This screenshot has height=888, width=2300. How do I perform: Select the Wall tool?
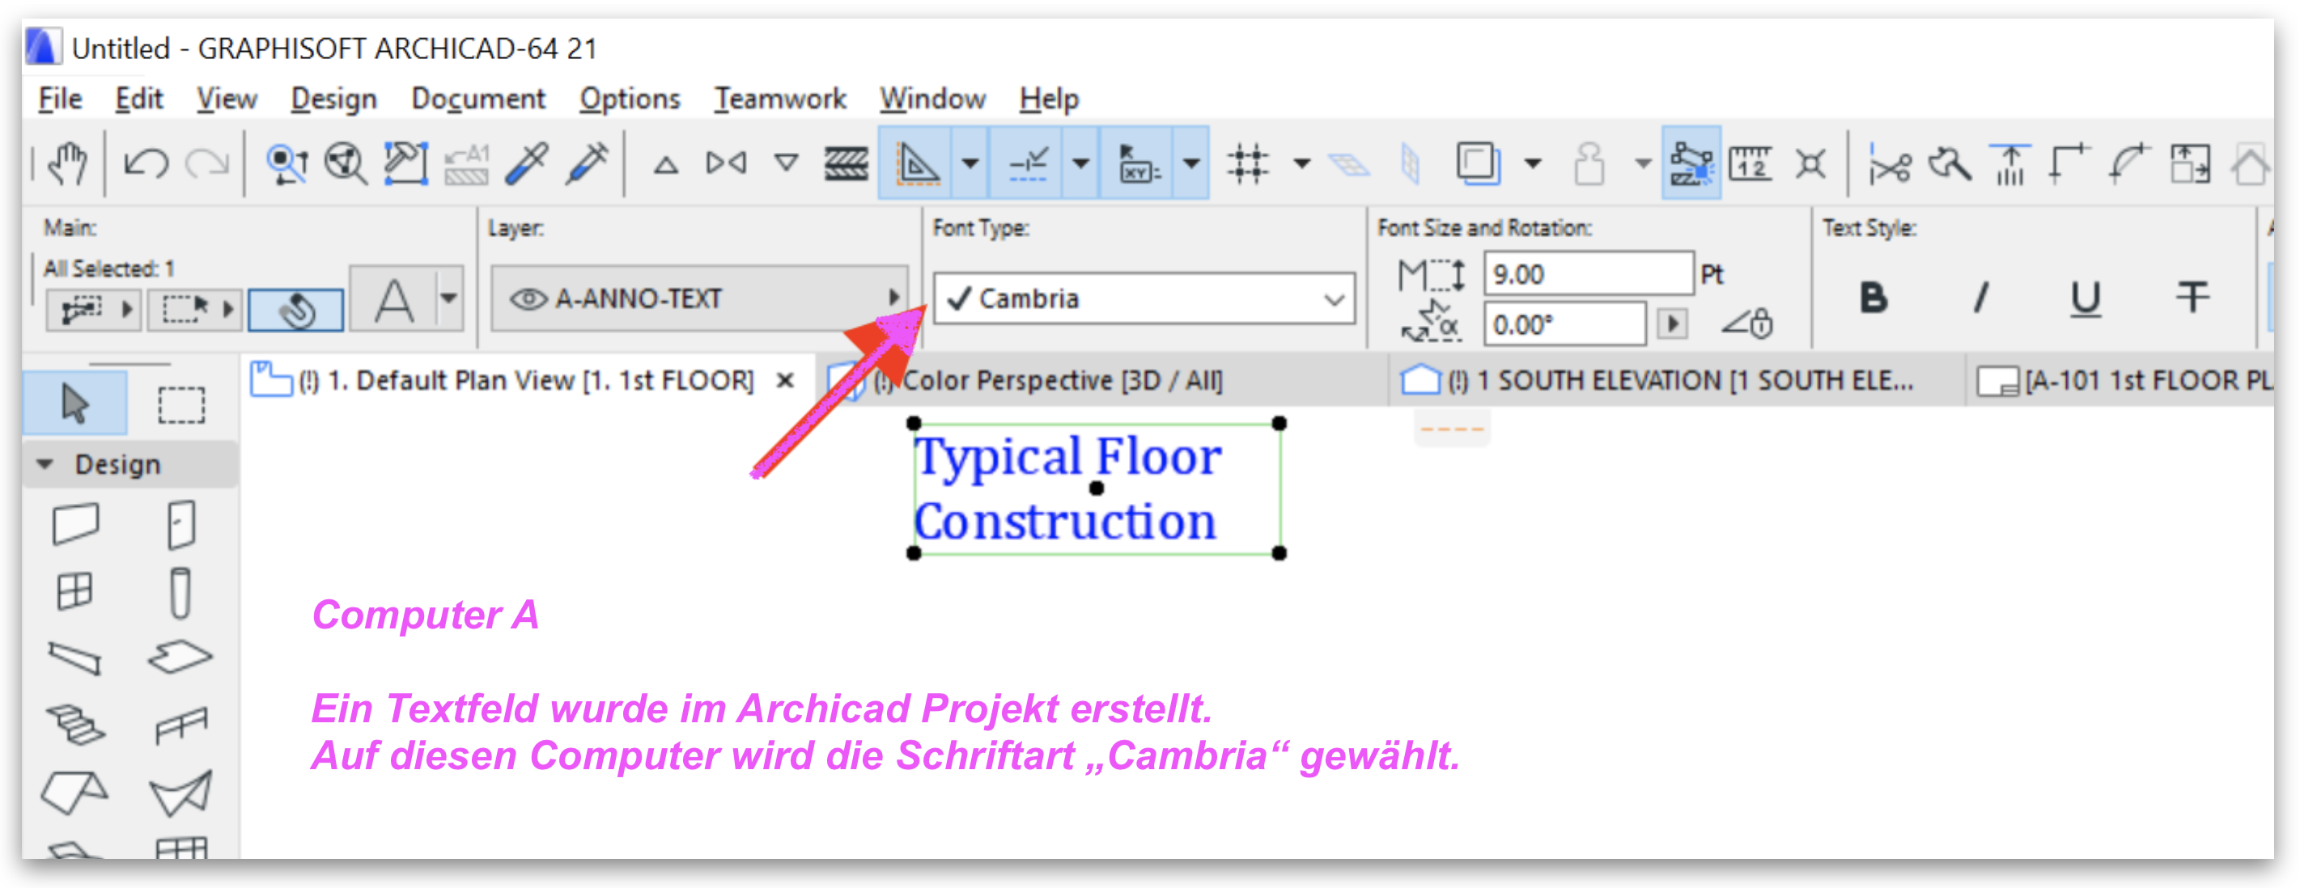point(75,524)
